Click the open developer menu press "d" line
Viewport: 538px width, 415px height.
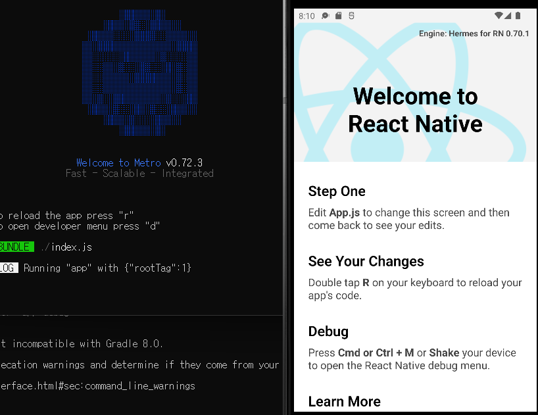[x=80, y=226]
